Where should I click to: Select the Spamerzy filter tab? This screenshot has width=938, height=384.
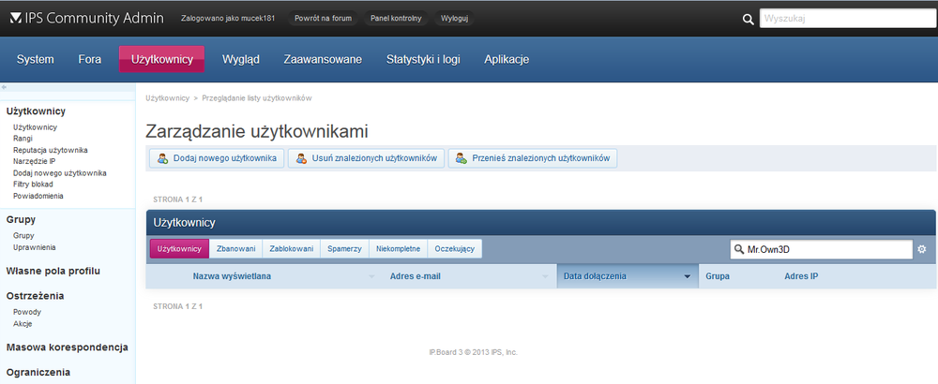pos(344,249)
